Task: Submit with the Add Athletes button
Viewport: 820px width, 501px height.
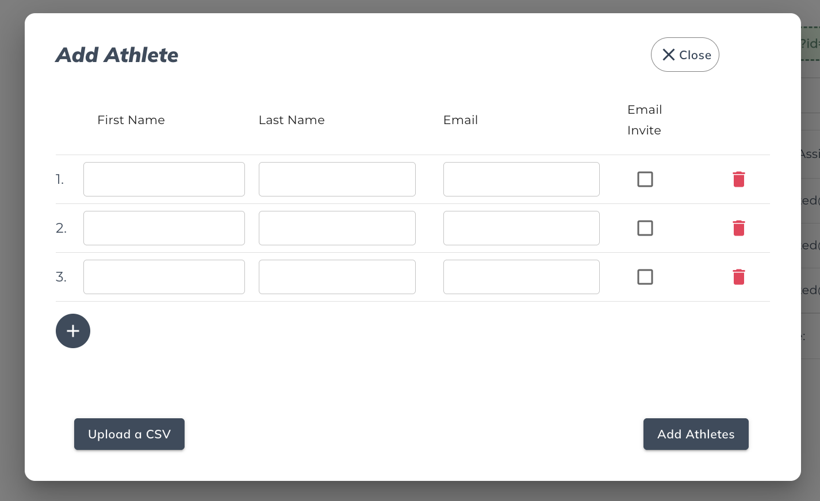Action: [696, 434]
